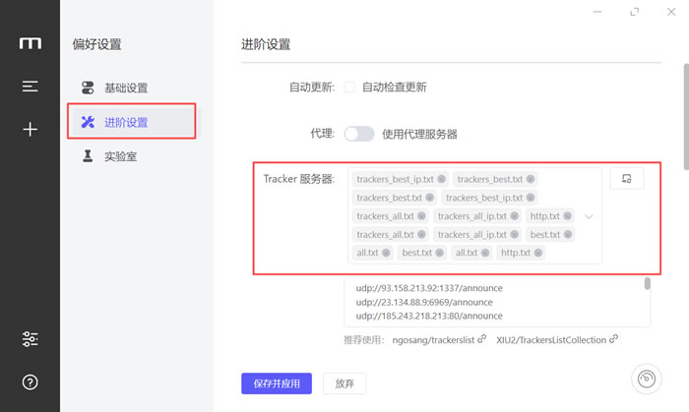
Task: Open the XIU2/TrackersListCollection link
Action: pos(556,339)
